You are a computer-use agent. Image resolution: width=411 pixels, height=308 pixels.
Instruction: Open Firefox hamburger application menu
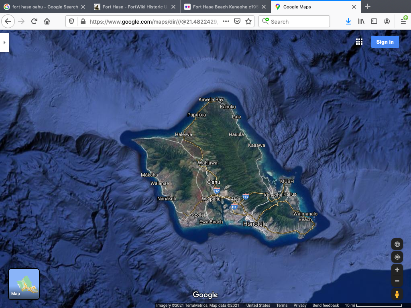point(403,22)
